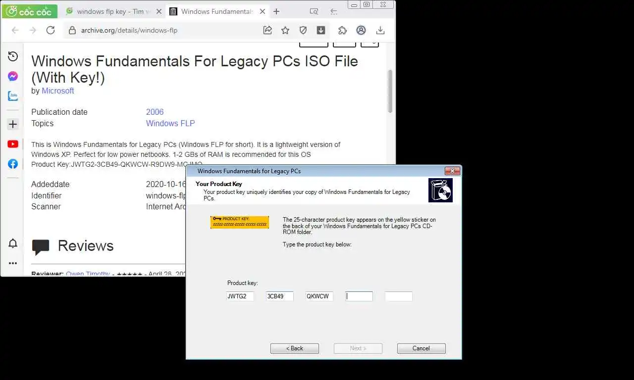This screenshot has width=634, height=380.
Task: Open the user profile icon
Action: (361, 30)
